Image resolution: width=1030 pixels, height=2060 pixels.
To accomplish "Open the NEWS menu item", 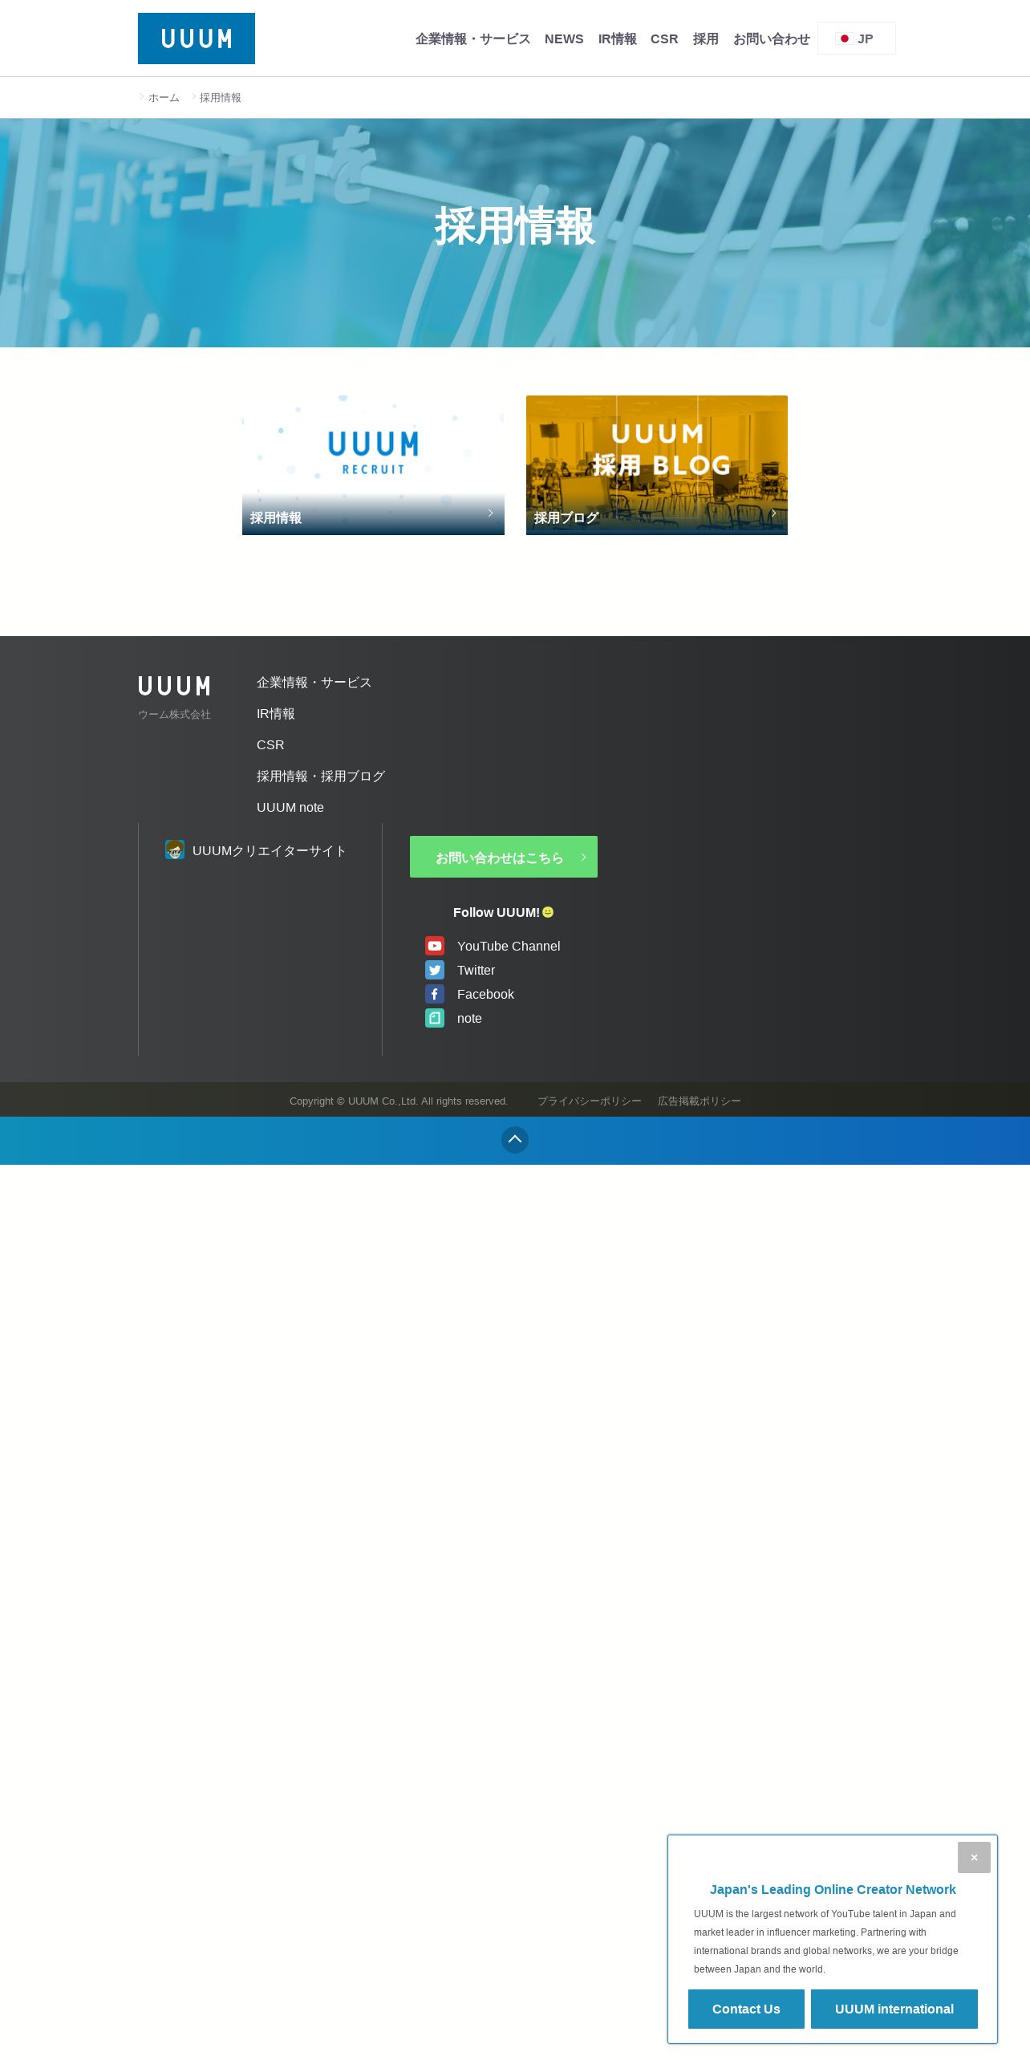I will click(x=564, y=39).
